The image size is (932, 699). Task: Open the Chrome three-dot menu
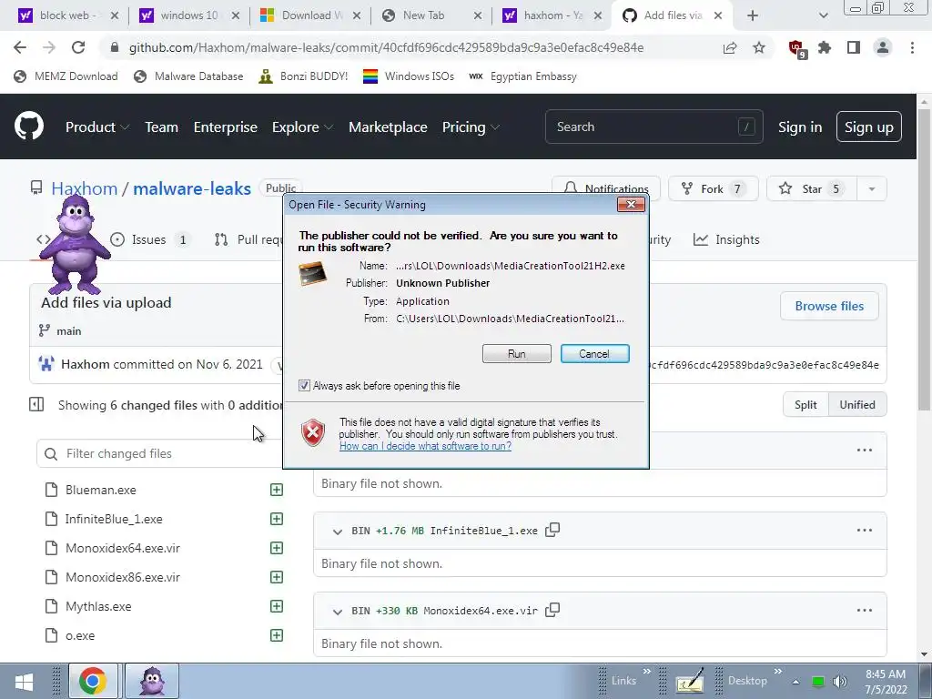912,47
